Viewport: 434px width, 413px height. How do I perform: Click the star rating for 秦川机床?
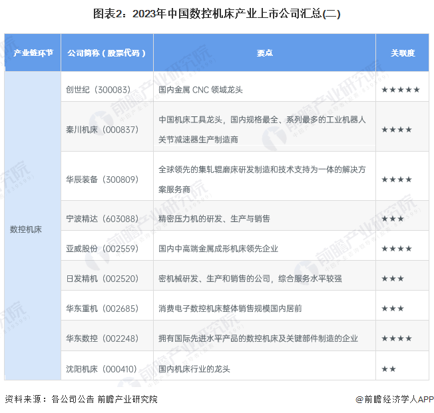point(397,130)
